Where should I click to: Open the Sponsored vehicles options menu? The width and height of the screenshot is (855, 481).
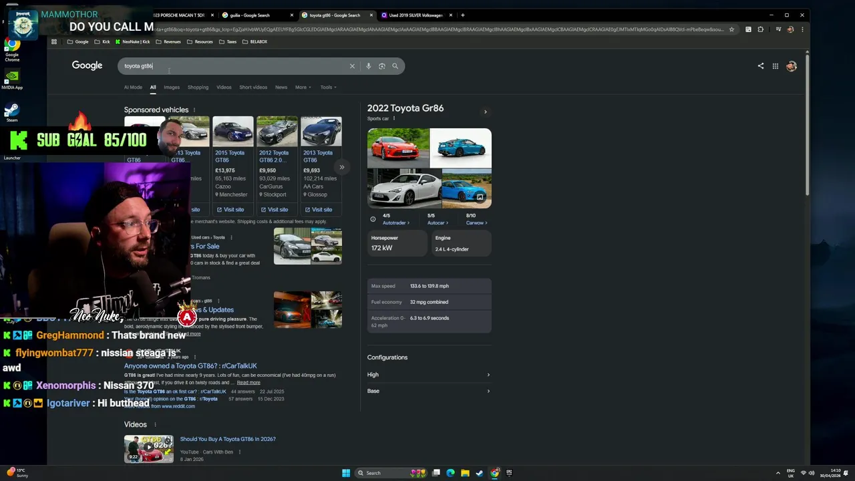pos(194,110)
